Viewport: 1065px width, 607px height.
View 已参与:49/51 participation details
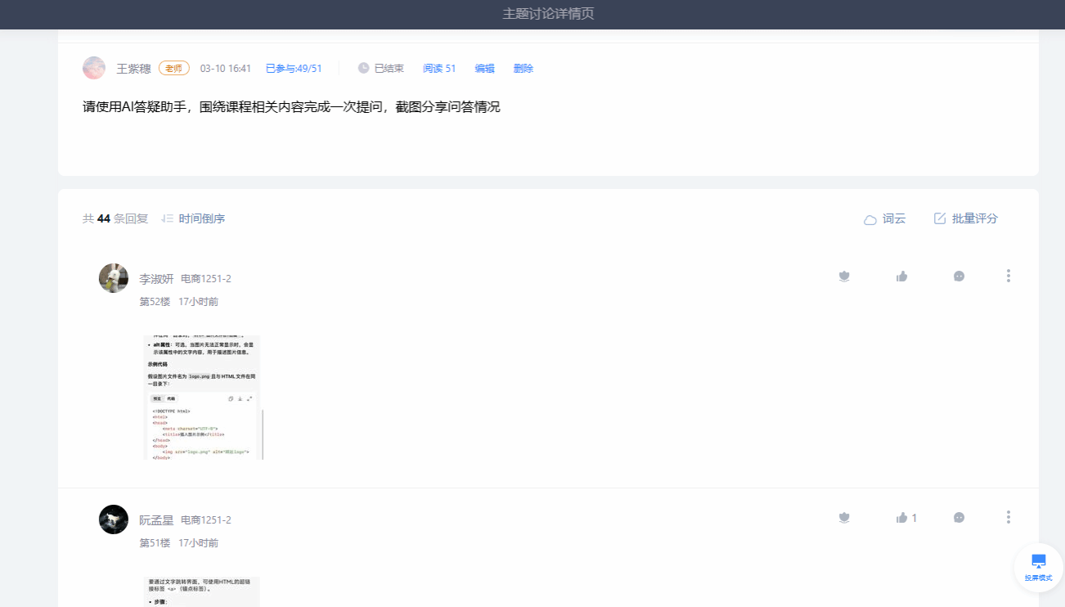[x=294, y=69]
